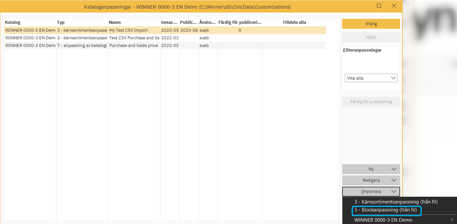This screenshot has height=224, width=457.
Task: Maximize the Kataloganpassningar window
Action: (x=379, y=6)
